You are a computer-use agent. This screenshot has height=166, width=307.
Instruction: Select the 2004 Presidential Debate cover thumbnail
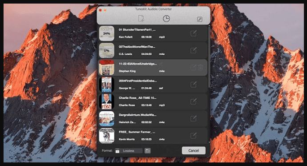107,85
